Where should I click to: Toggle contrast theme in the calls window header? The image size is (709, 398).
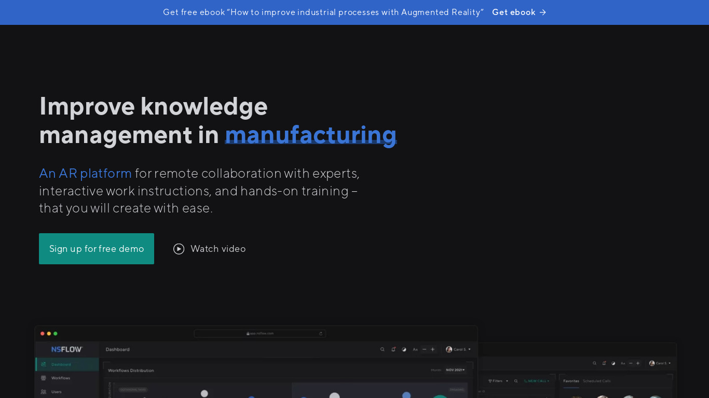coord(613,363)
